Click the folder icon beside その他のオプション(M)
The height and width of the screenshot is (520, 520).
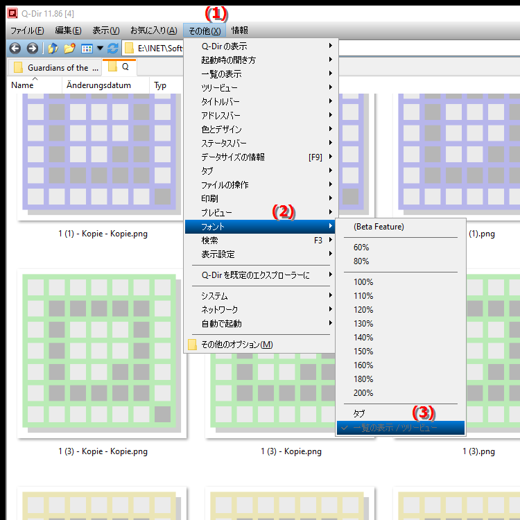coord(192,345)
